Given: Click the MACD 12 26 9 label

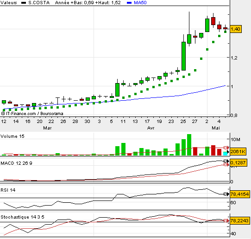Looking at the screenshot, I should pyautogui.click(x=16, y=163).
